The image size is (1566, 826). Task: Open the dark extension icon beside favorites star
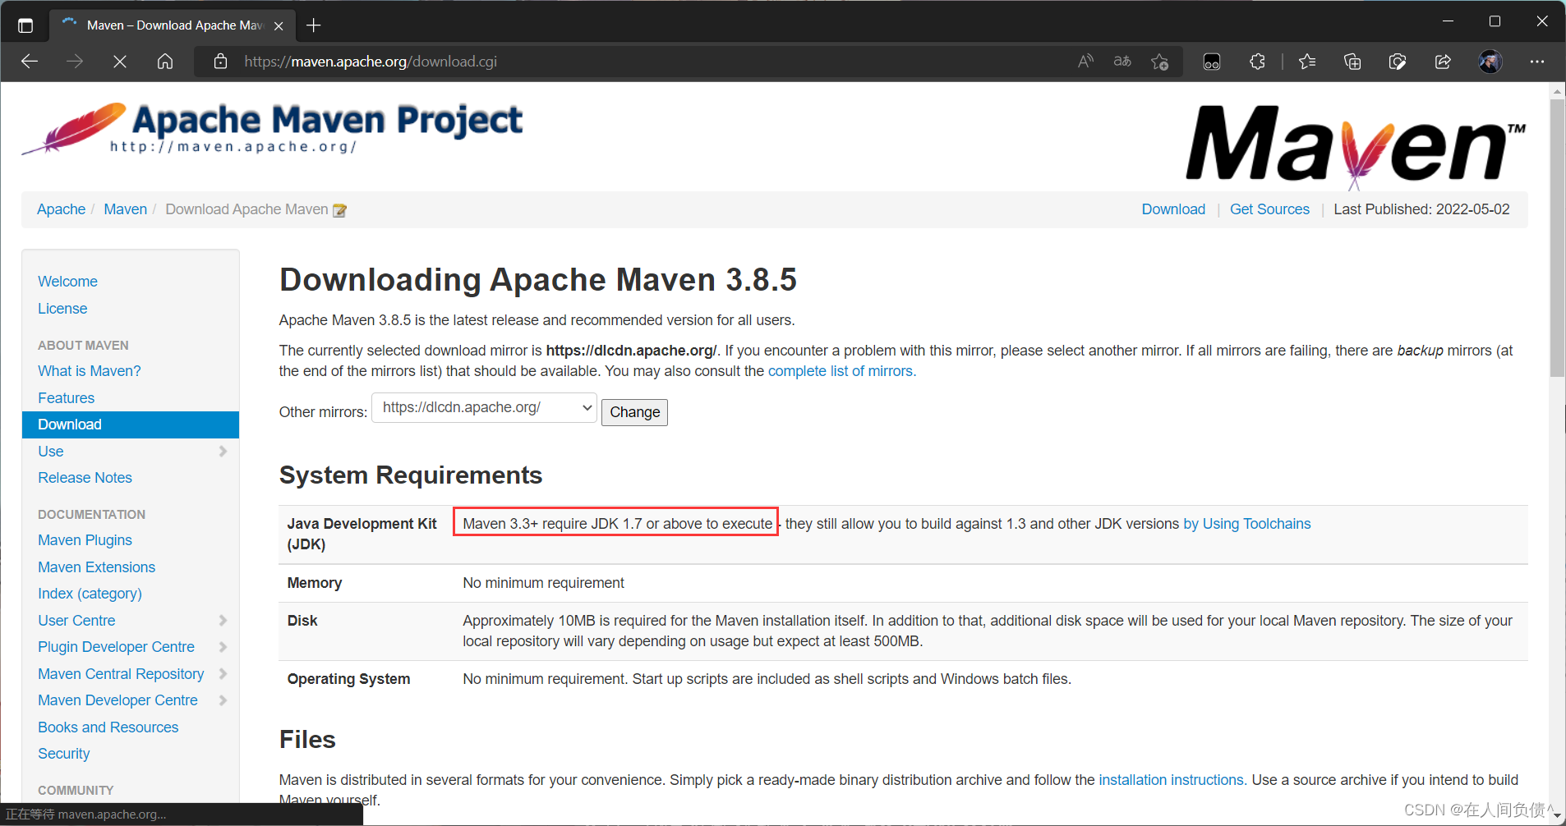[1212, 62]
